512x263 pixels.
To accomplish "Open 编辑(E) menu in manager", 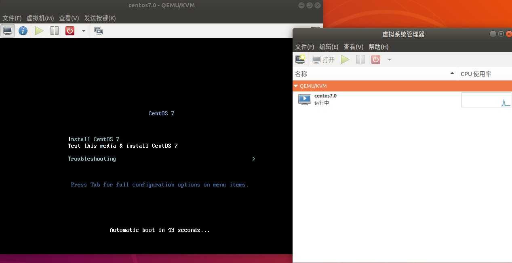I will pyautogui.click(x=329, y=47).
